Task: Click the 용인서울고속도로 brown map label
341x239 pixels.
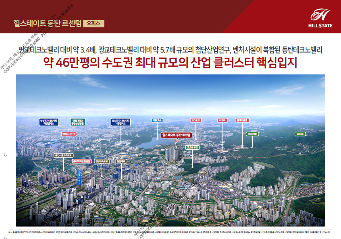Action: point(64,155)
